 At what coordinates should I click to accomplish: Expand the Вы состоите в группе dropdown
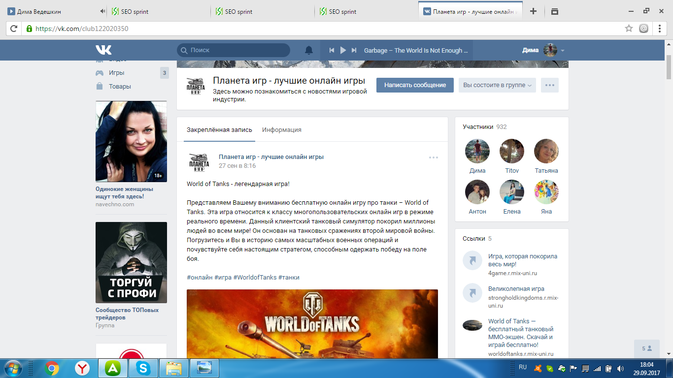497,85
